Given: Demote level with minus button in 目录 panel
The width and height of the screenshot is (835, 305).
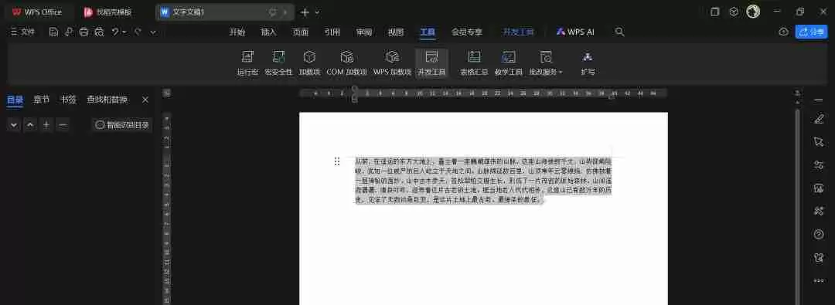Looking at the screenshot, I should pos(63,125).
